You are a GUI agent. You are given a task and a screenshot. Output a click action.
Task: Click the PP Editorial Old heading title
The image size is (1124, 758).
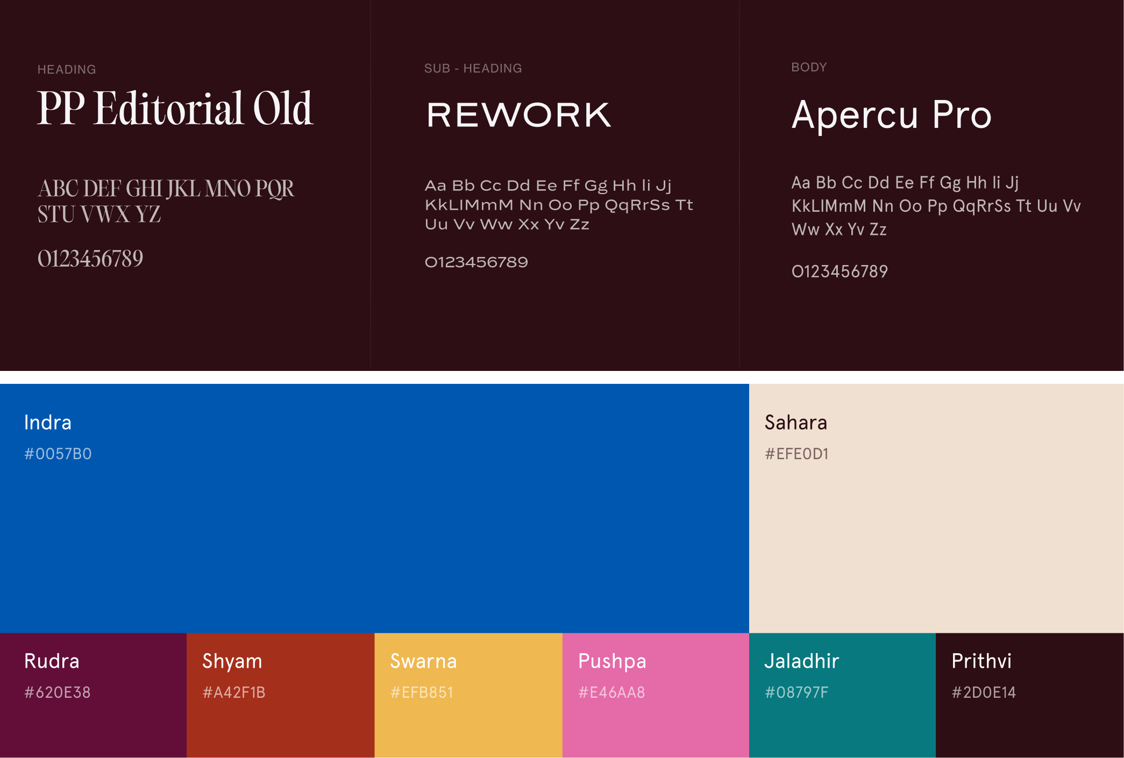pyautogui.click(x=175, y=109)
